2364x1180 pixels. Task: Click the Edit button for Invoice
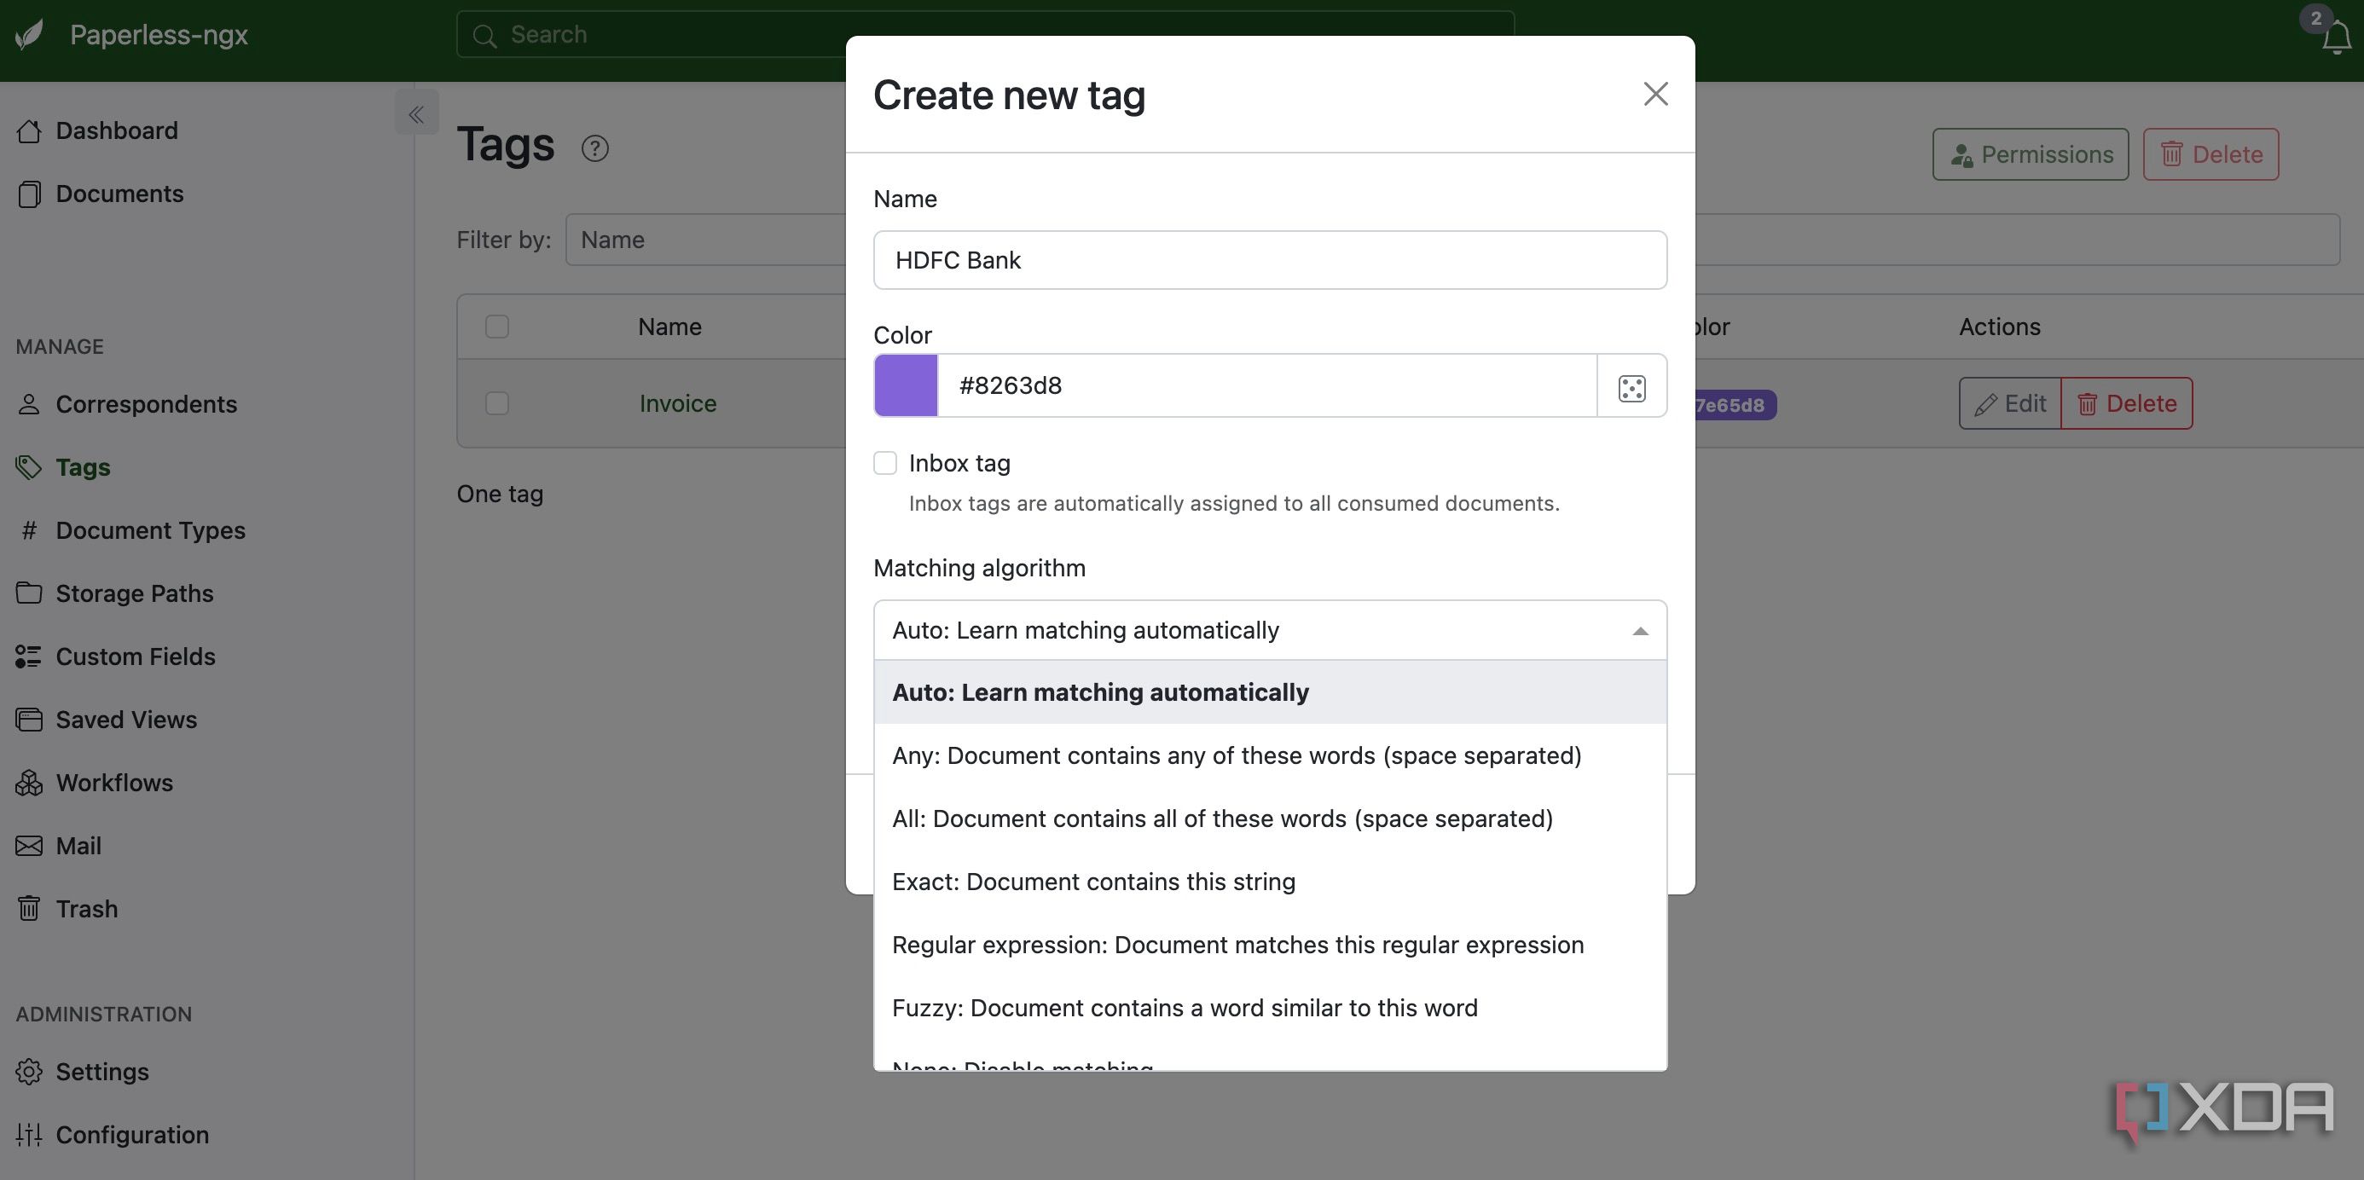click(2009, 404)
